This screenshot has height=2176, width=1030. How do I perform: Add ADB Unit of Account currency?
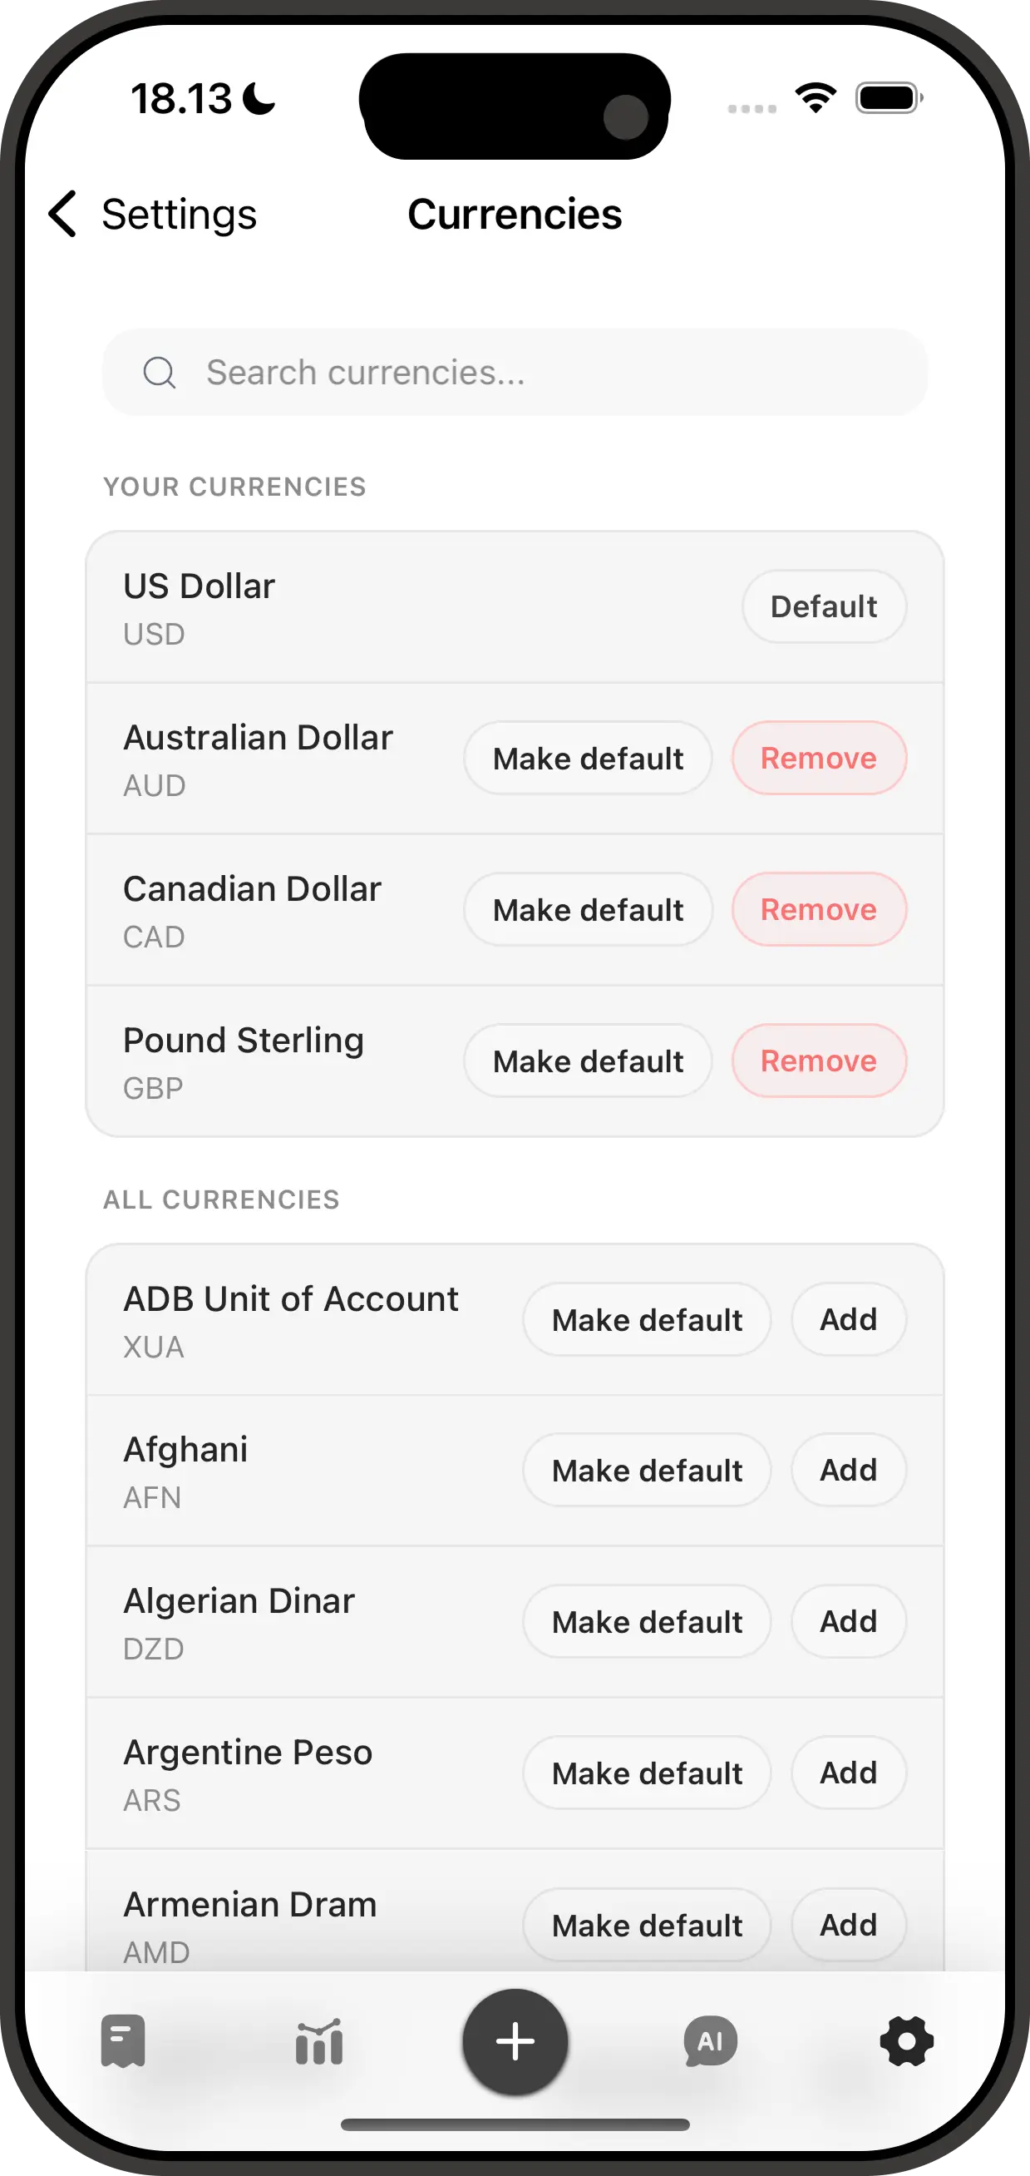[848, 1319]
